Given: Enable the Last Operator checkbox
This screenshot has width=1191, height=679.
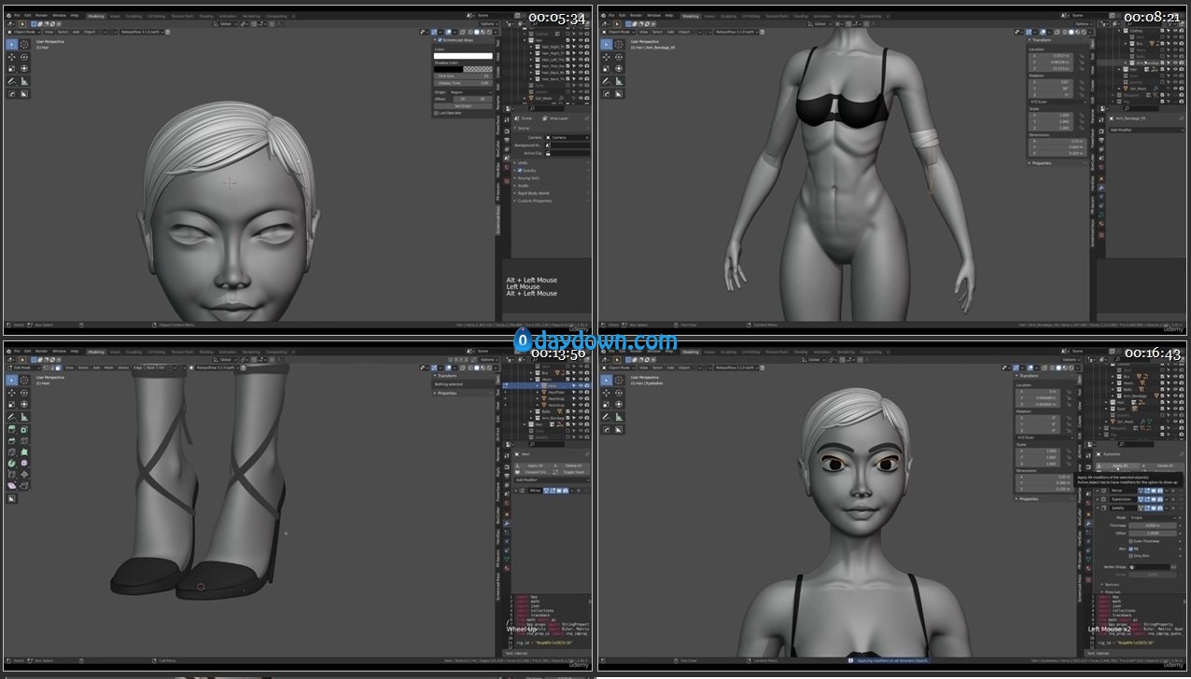Looking at the screenshot, I should pyautogui.click(x=438, y=113).
